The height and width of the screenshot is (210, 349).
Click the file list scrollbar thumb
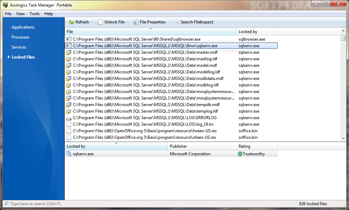[343, 38]
